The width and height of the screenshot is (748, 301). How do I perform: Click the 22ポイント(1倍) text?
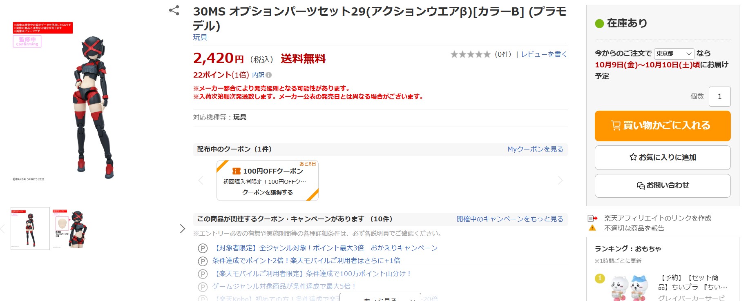click(221, 75)
